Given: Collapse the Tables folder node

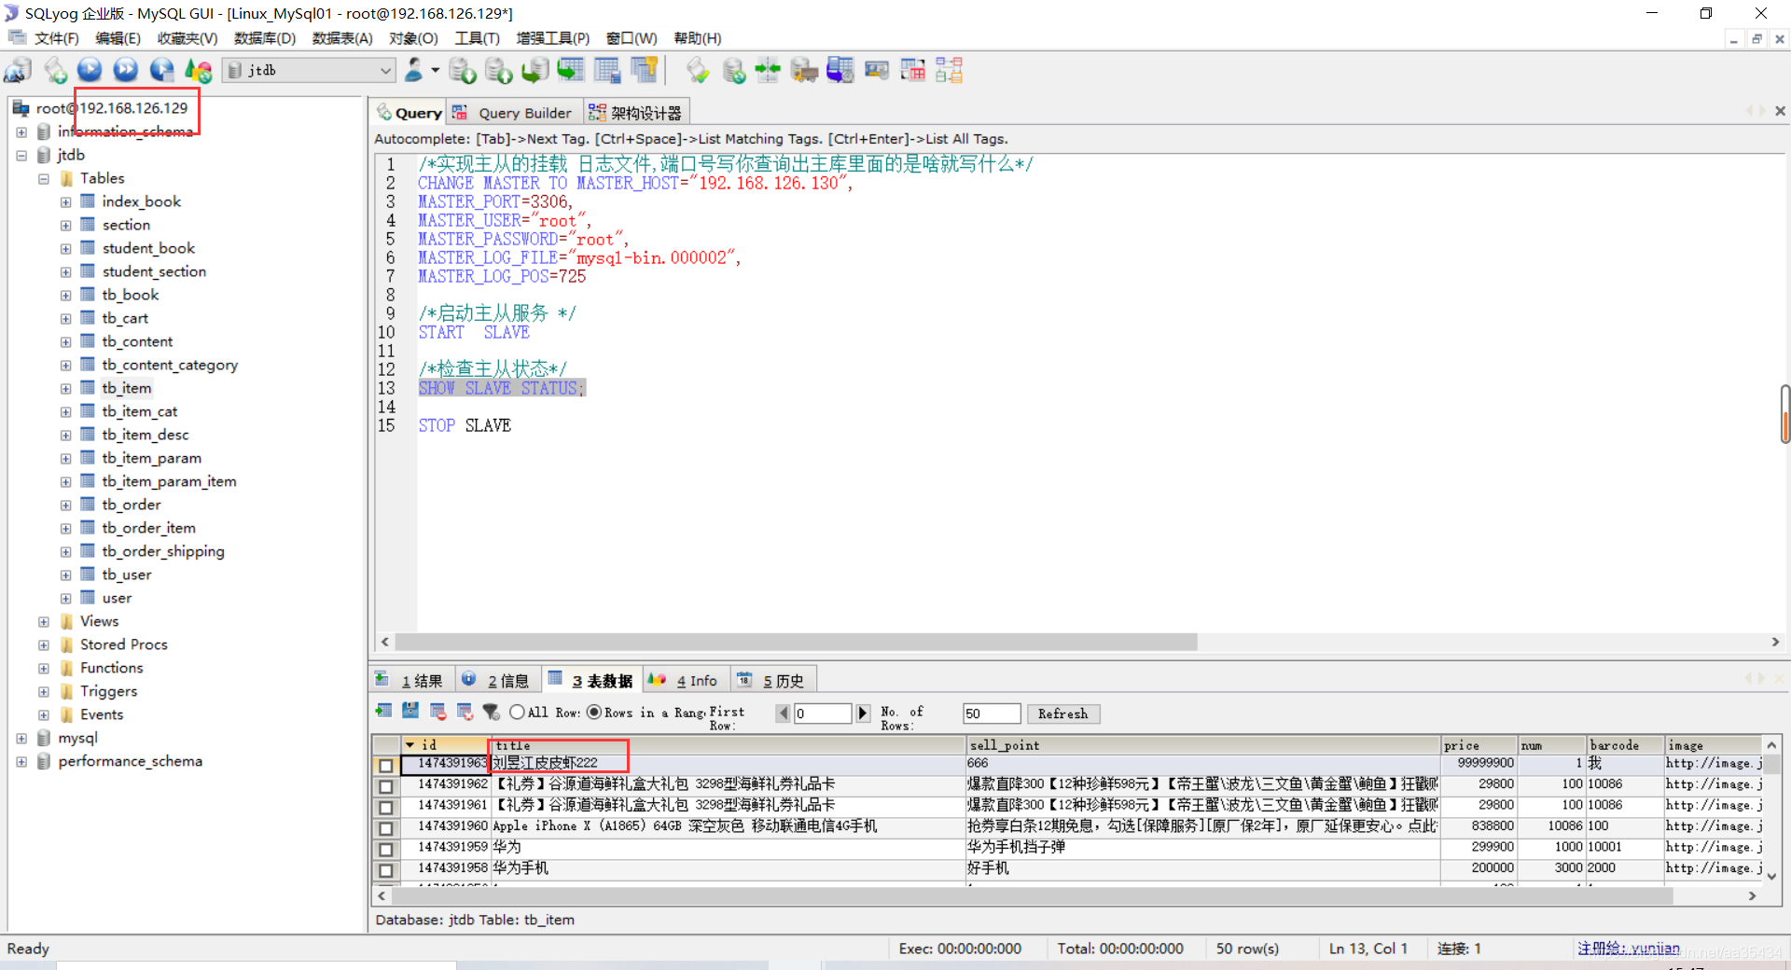Looking at the screenshot, I should pos(44,178).
